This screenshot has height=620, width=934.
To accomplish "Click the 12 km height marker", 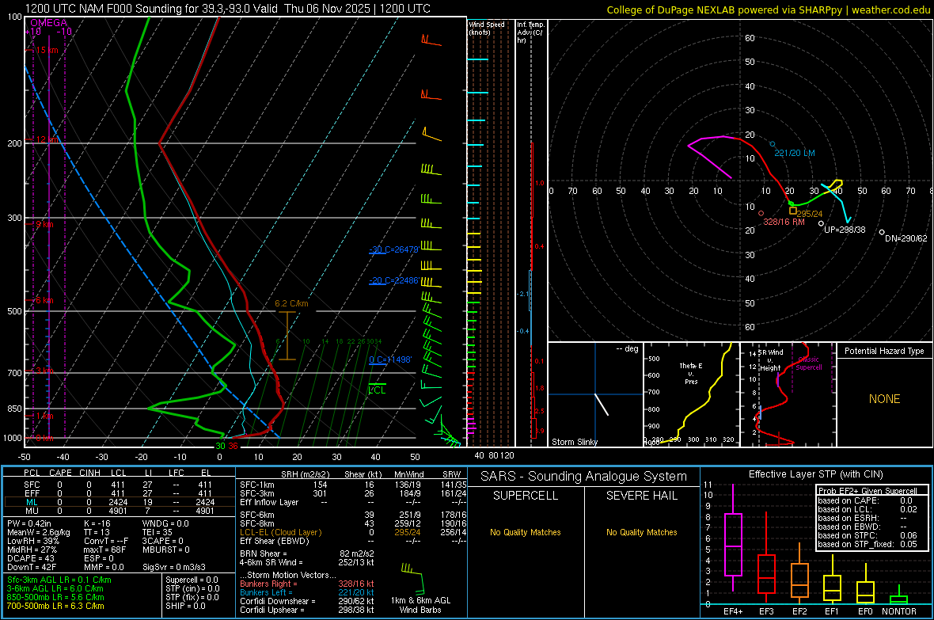I will (x=47, y=139).
